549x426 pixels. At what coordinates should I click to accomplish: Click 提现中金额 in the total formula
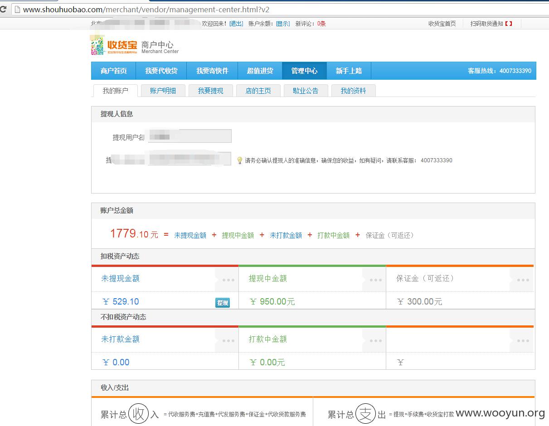coord(238,235)
